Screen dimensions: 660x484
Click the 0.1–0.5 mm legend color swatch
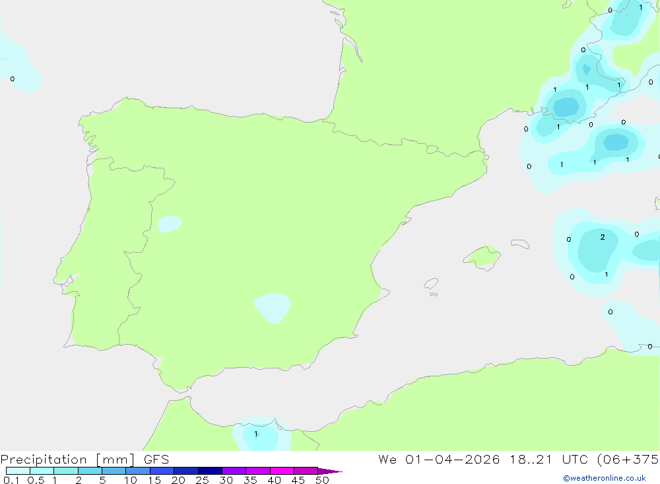point(18,471)
